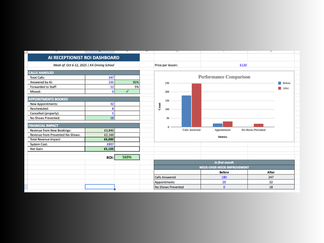Select the Cancelled (properly) value 5
This screenshot has width=324, height=243.
point(100,113)
